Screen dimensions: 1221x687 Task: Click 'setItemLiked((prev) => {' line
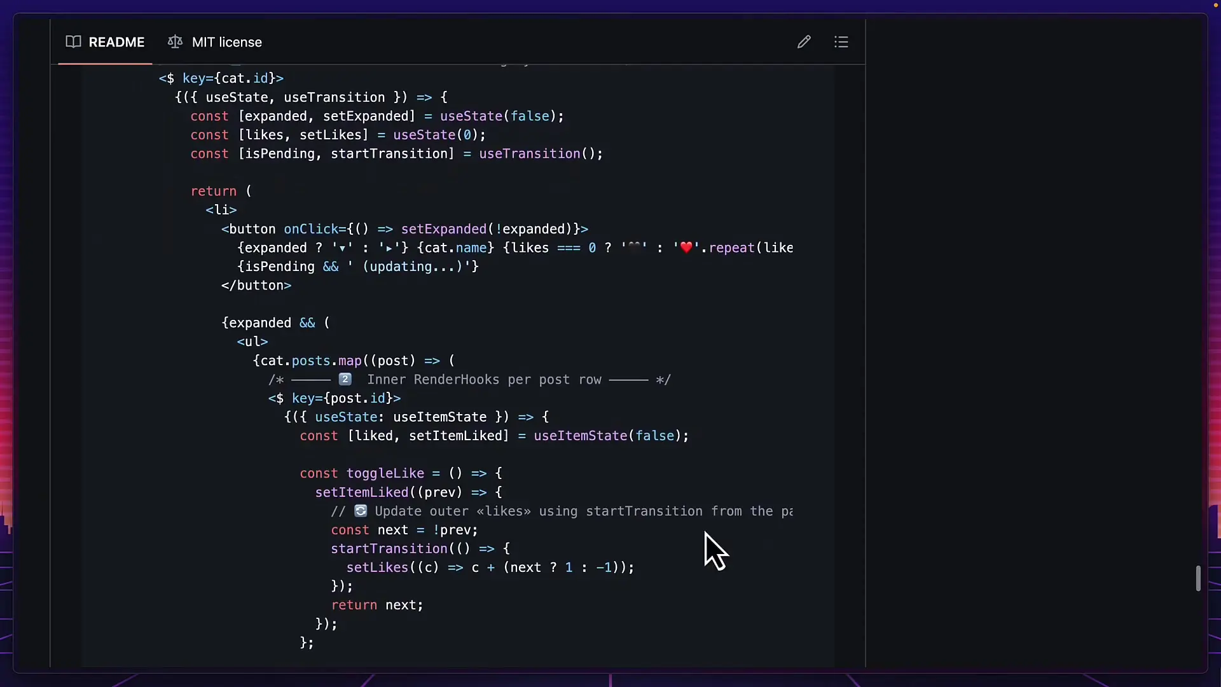[409, 492]
